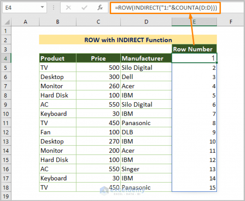Select row 19 header
Viewport: 245px width, 201px height.
(x=6, y=196)
